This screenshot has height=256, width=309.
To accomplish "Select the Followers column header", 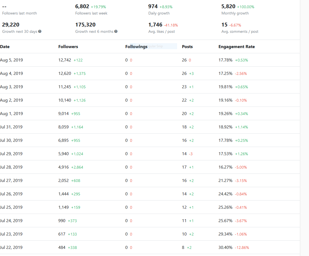I will [68, 47].
